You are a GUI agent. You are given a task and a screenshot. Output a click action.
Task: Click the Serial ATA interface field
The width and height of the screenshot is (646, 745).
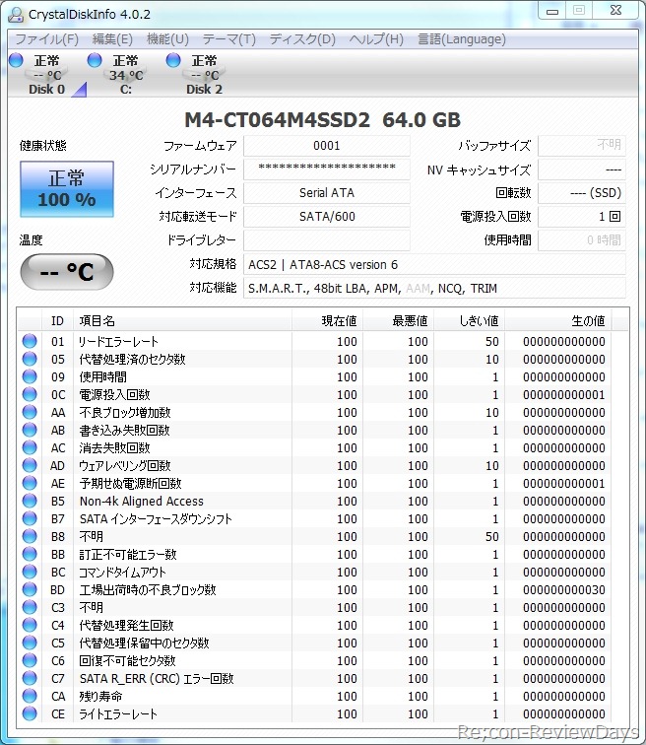pyautogui.click(x=327, y=193)
